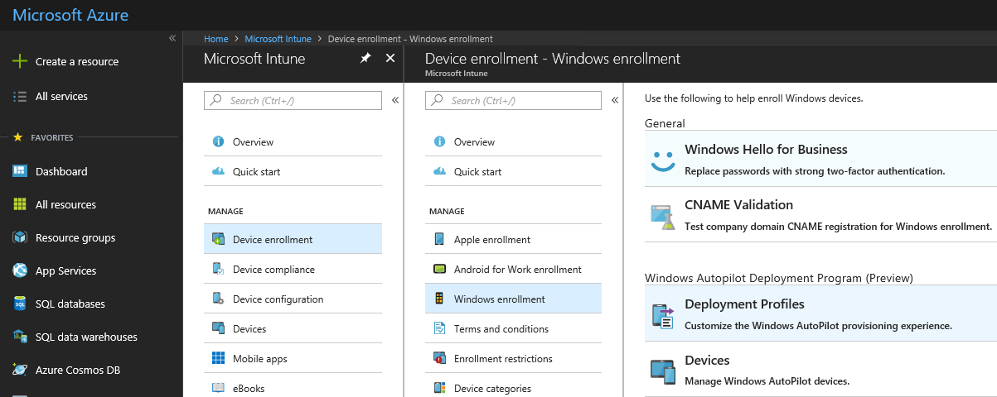
Task: Open Dashboard from favorites
Action: pyautogui.click(x=61, y=171)
